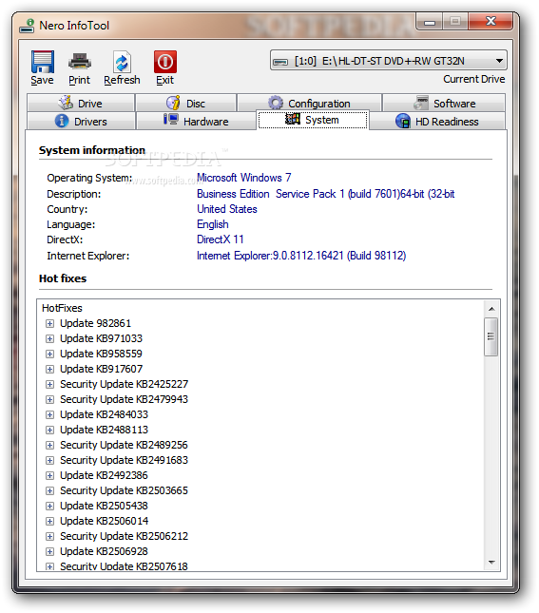539x613 pixels.
Task: Expand Security Update KB2479943 entry
Action: tap(49, 399)
